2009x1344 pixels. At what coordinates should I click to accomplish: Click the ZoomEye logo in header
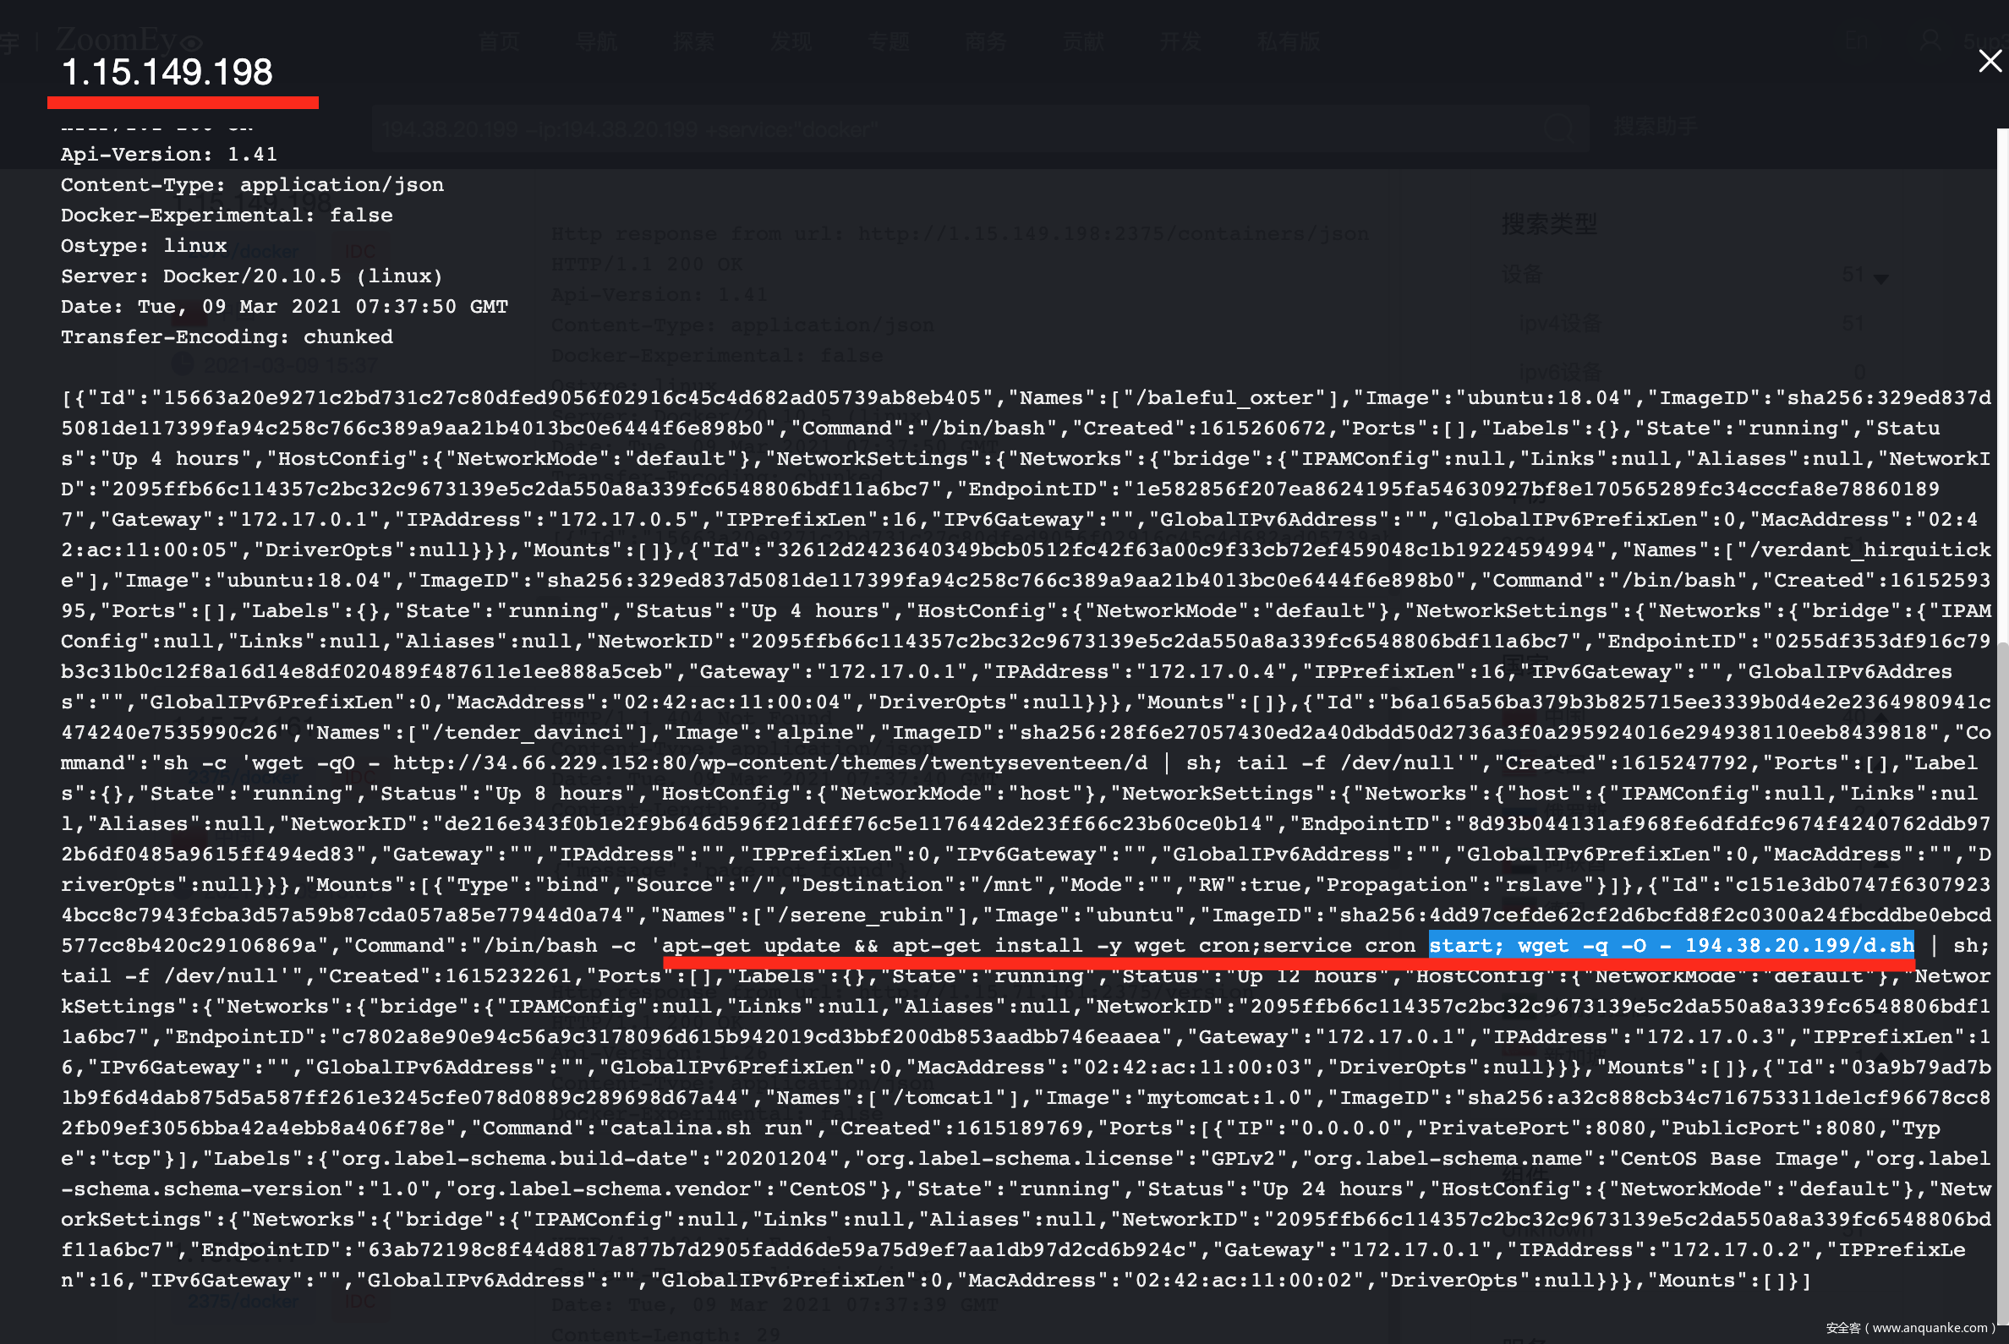click(x=129, y=41)
